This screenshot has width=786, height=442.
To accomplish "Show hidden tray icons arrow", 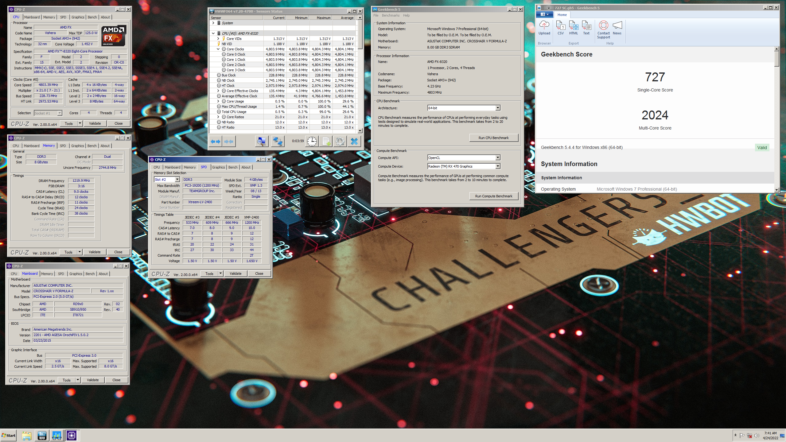I will [735, 435].
